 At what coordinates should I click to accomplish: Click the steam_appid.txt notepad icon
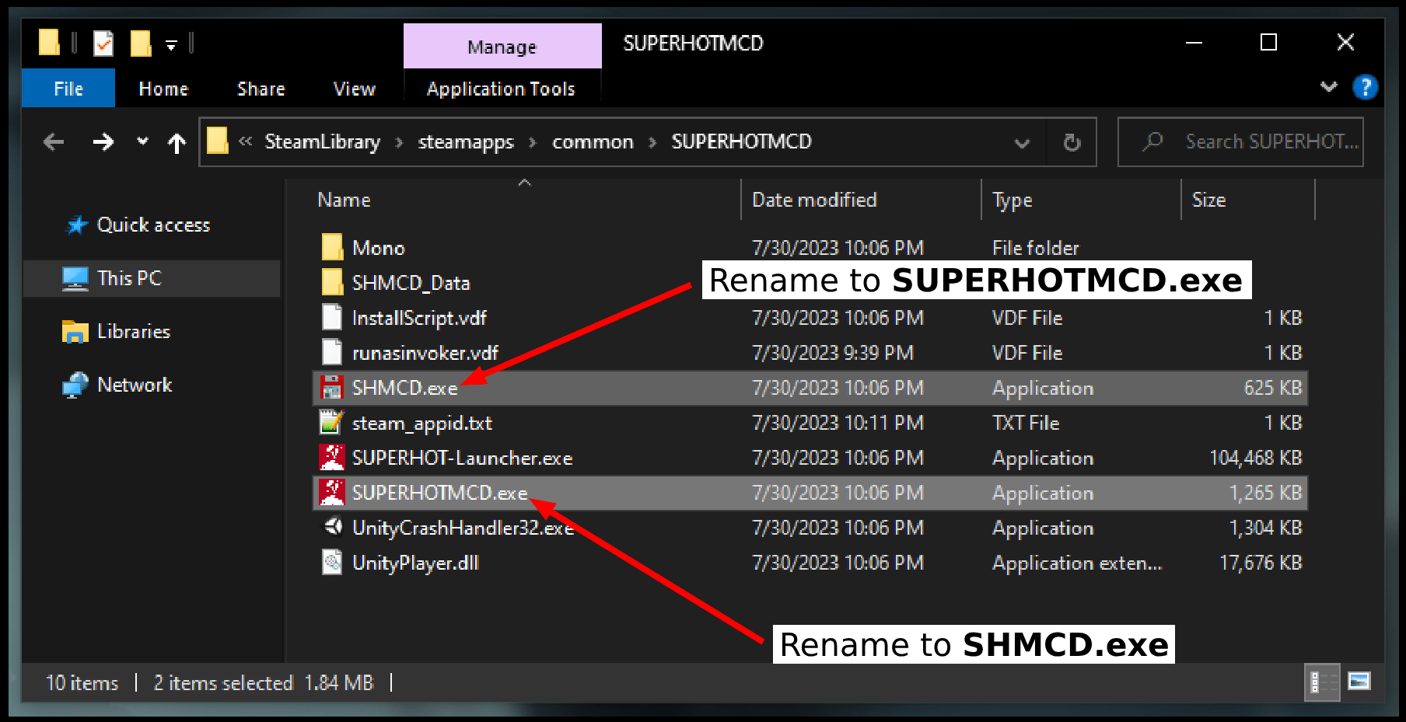pos(332,422)
